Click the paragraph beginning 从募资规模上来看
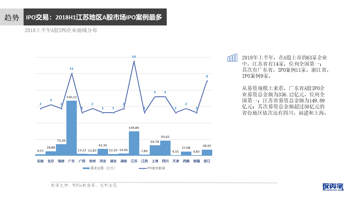 coord(284,101)
